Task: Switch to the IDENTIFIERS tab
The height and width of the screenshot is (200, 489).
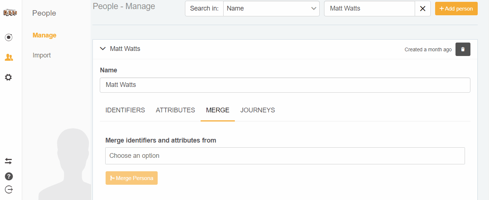Action: (125, 110)
